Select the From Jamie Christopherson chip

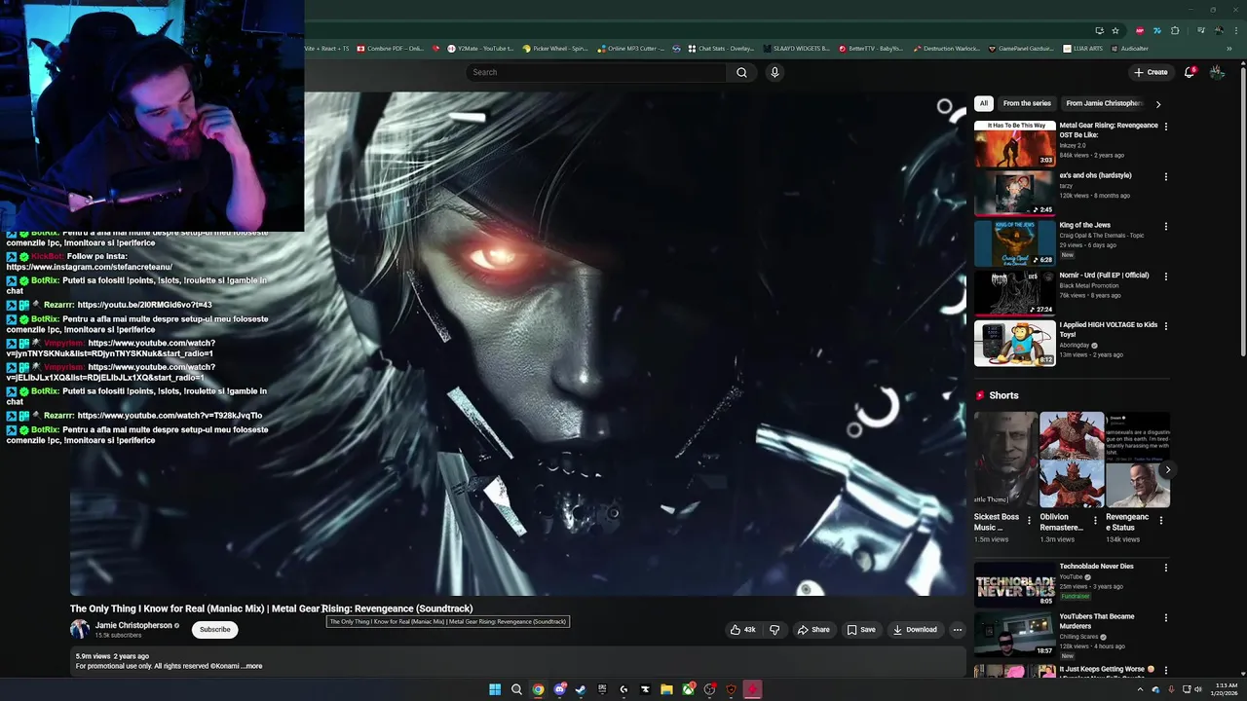(1104, 103)
